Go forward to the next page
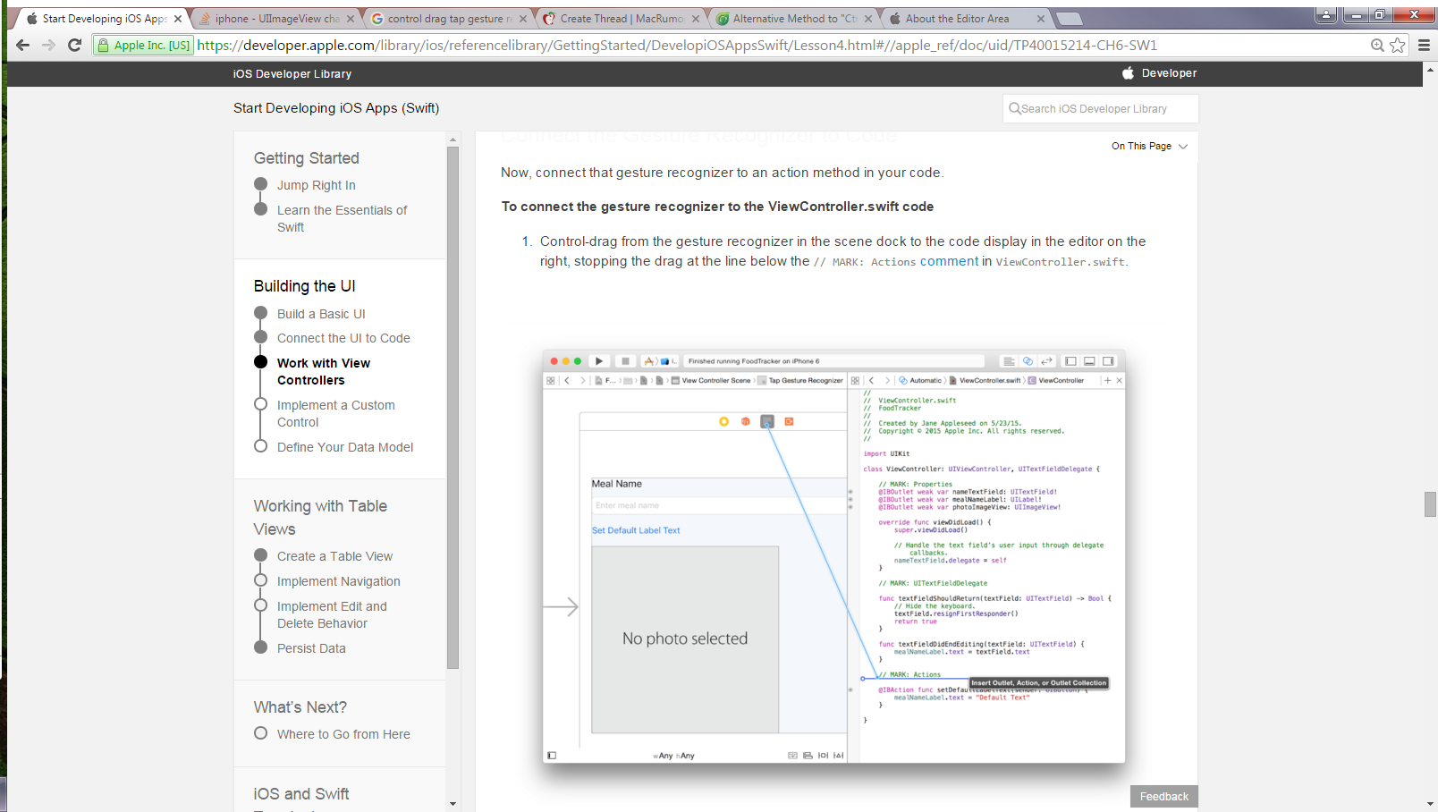 click(x=49, y=45)
